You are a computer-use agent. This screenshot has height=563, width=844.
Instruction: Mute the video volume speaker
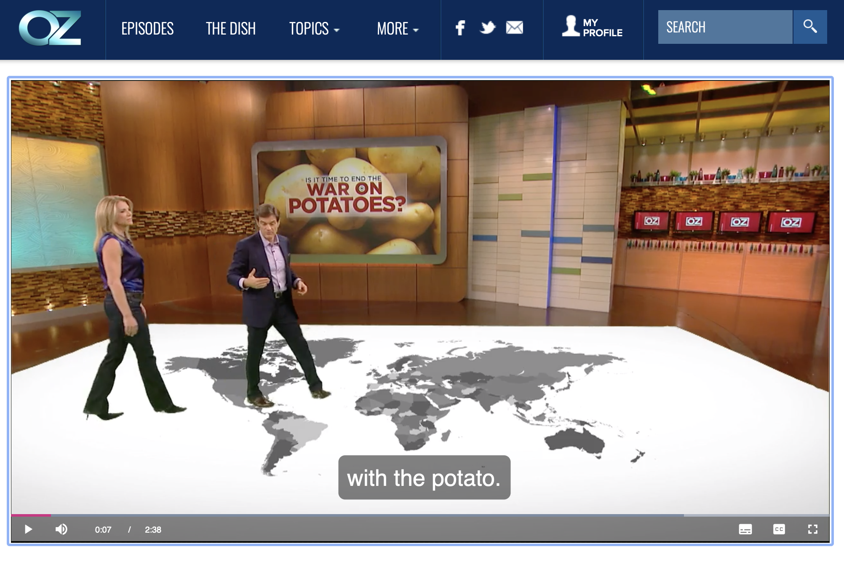[x=61, y=529]
